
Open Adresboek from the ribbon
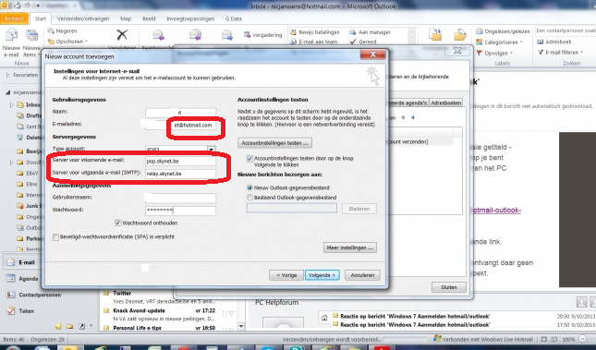pyautogui.click(x=554, y=42)
